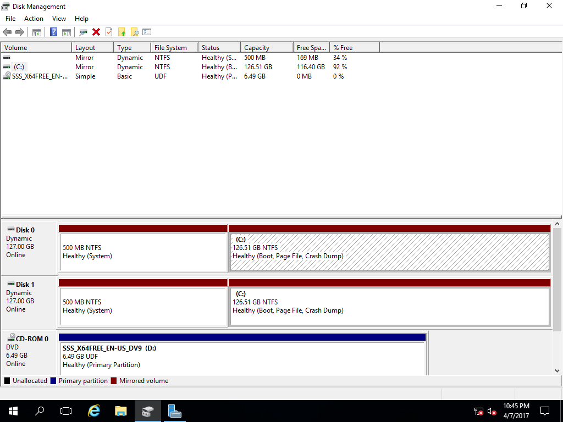This screenshot has width=563, height=422.
Task: Click the Connect/Rescan disk toolbar icon
Action: [x=83, y=32]
